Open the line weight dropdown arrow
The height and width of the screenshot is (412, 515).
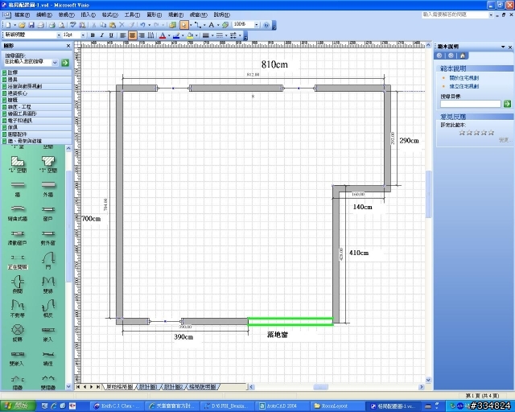212,35
